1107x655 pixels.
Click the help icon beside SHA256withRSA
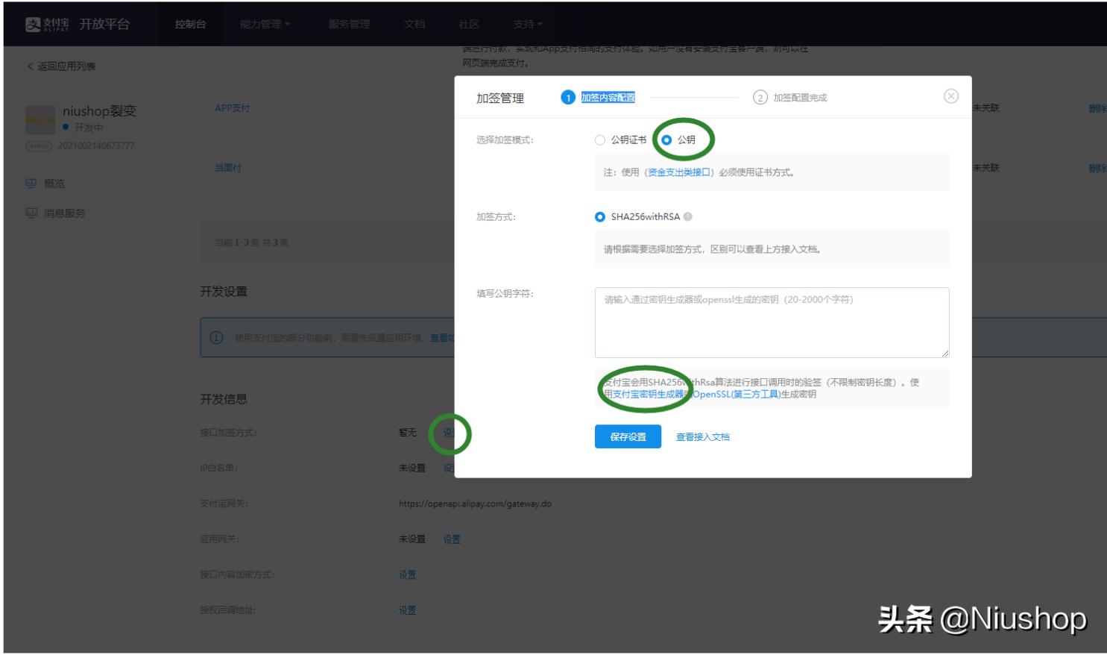687,217
